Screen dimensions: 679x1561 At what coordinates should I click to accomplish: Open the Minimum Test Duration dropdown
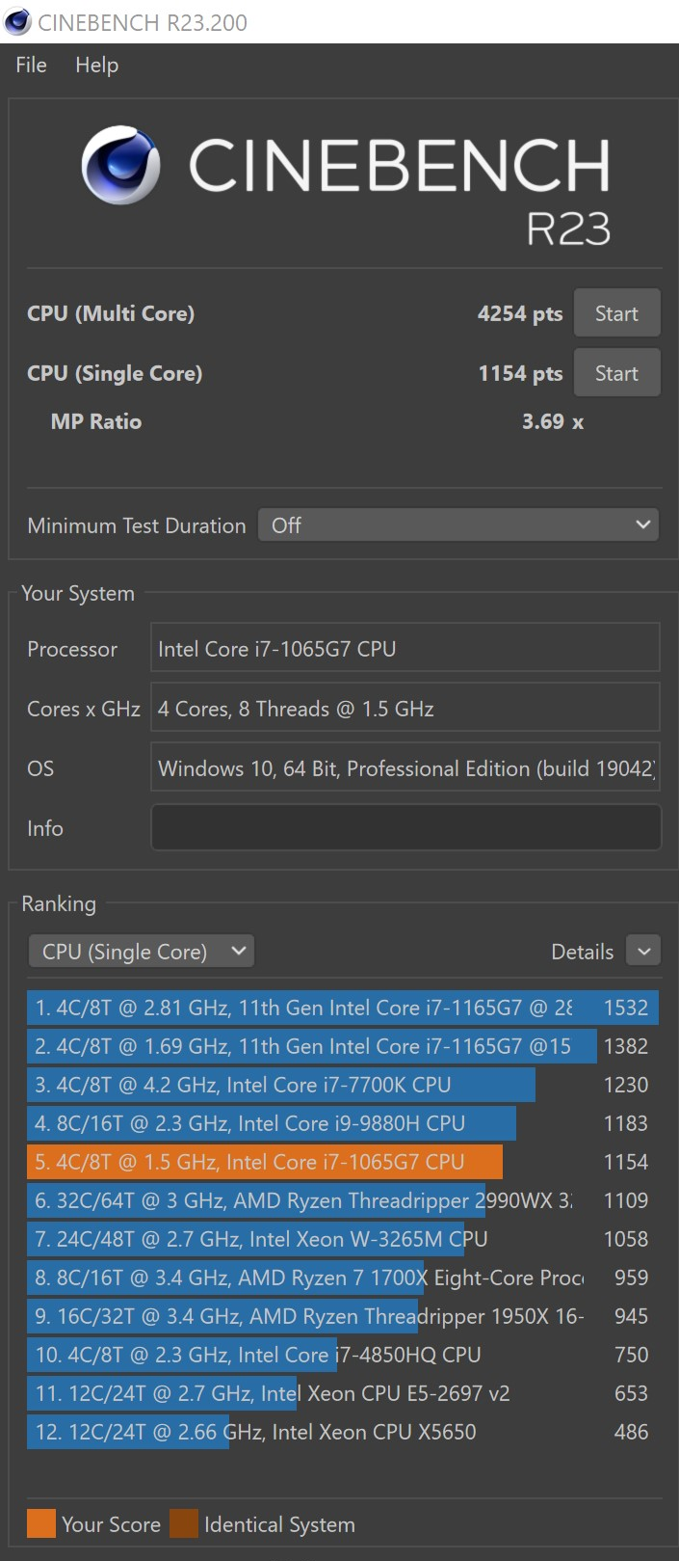coord(458,525)
